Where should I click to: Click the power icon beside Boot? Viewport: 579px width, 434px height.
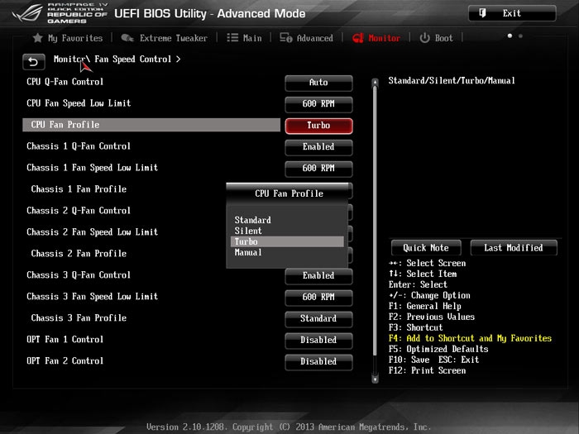point(425,38)
